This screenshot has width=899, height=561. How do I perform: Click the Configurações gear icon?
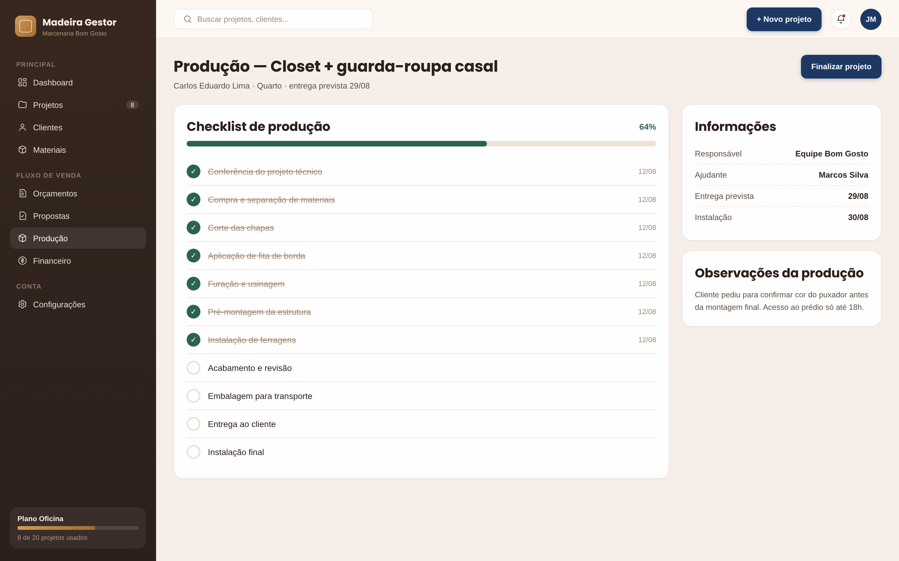click(x=23, y=304)
